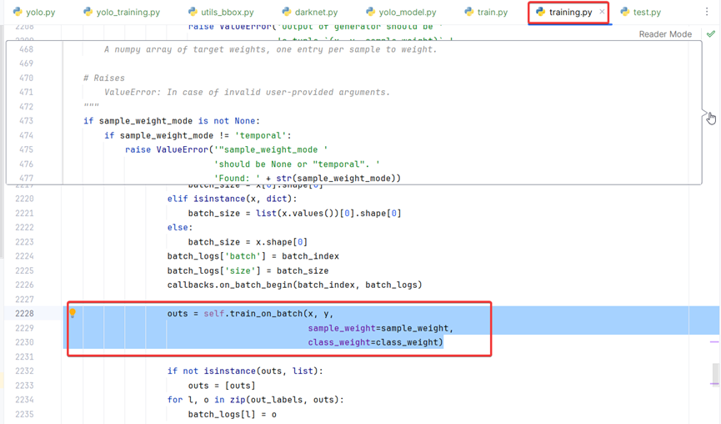Click line with list(x.values())[0].shape[0]
The image size is (721, 424).
(x=294, y=214)
